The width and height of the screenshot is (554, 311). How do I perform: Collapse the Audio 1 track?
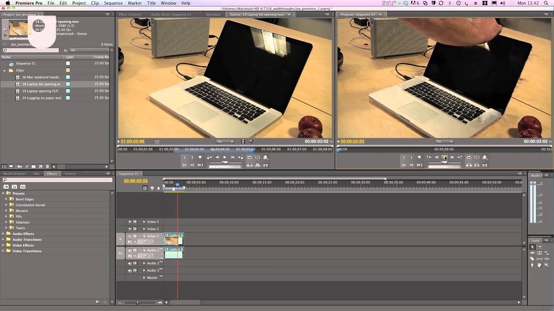(x=144, y=250)
